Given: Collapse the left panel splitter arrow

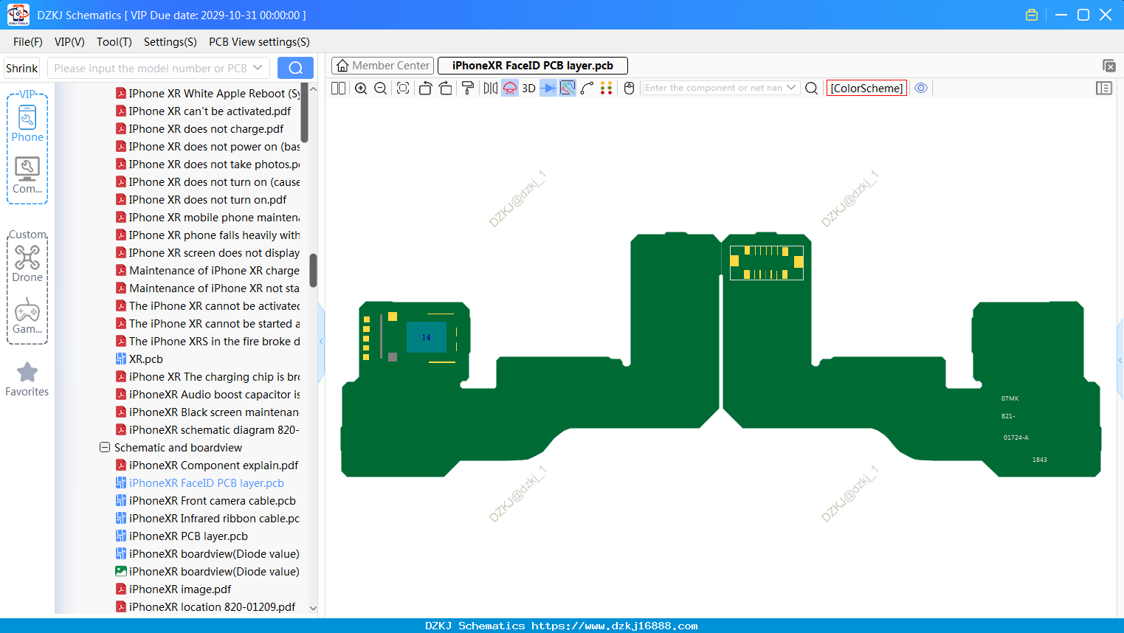Looking at the screenshot, I should point(321,341).
